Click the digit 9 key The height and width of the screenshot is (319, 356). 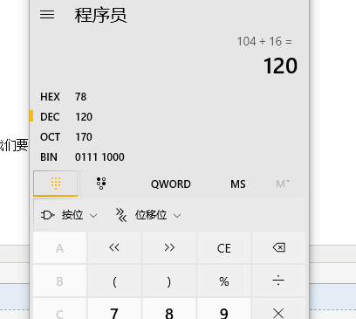tap(224, 309)
